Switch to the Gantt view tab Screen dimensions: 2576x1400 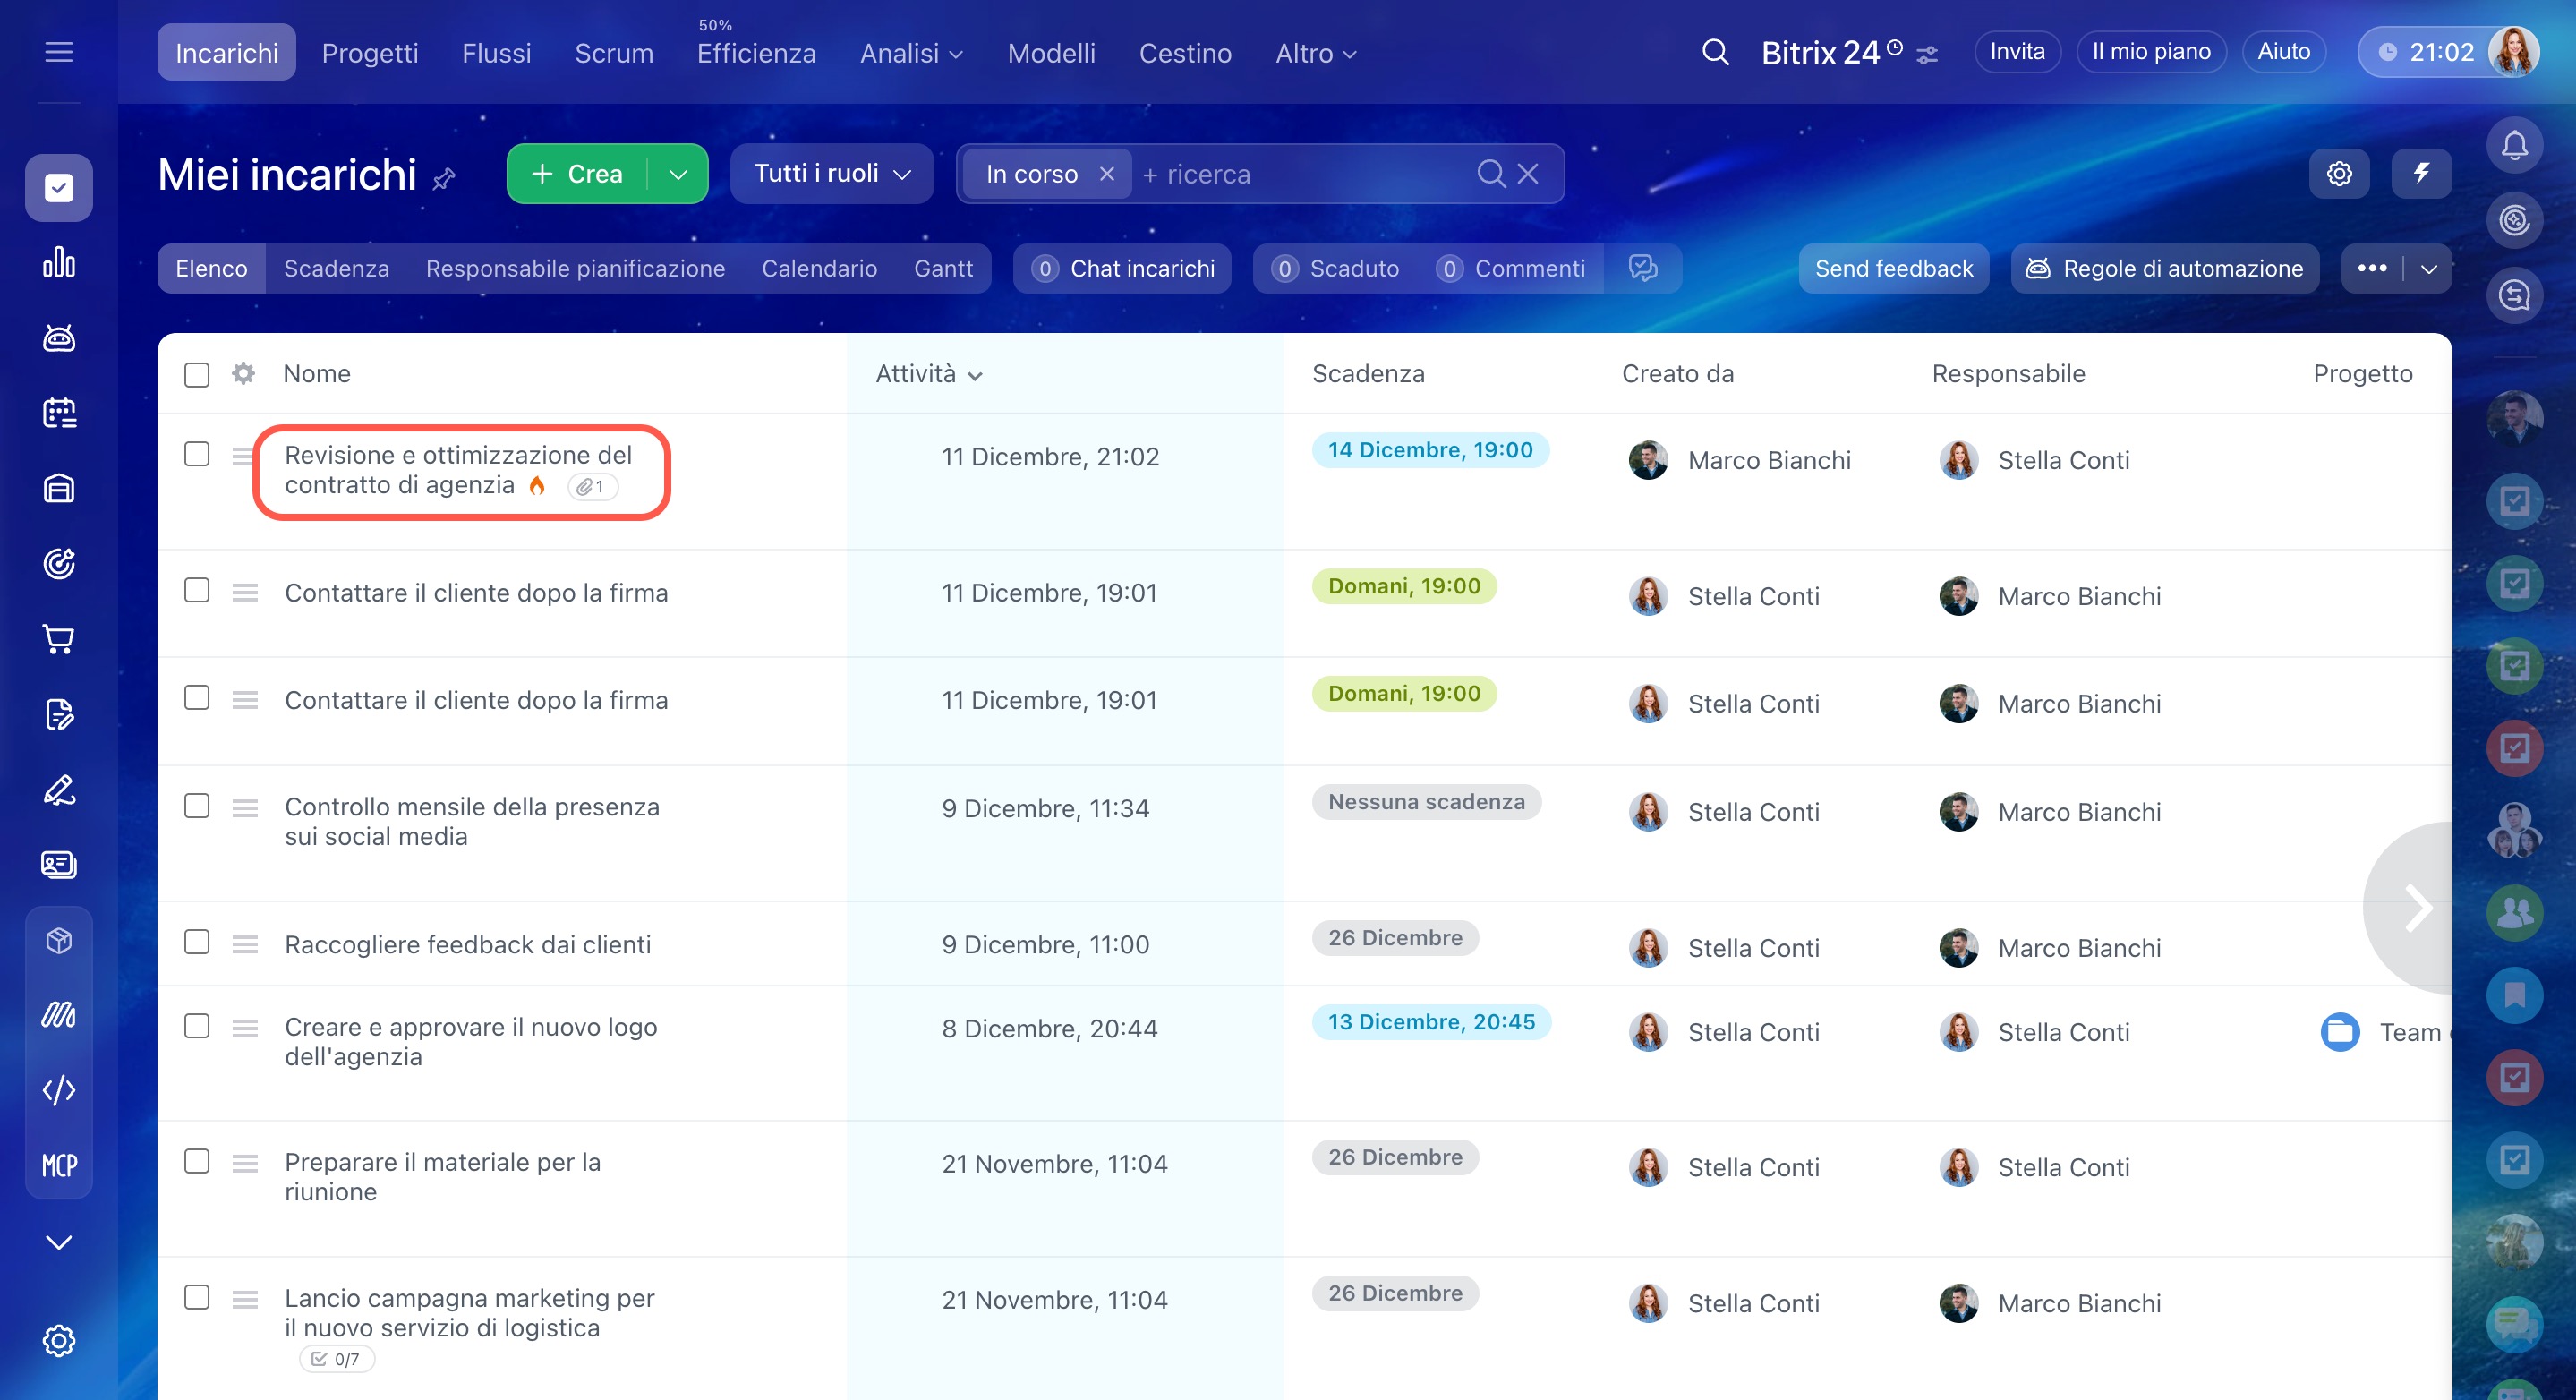(942, 269)
